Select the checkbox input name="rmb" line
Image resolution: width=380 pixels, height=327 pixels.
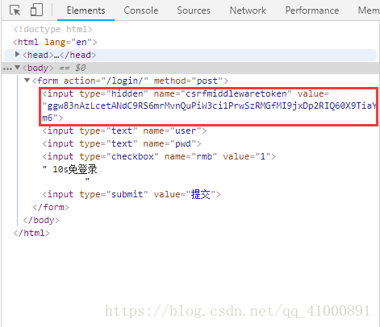click(x=159, y=156)
